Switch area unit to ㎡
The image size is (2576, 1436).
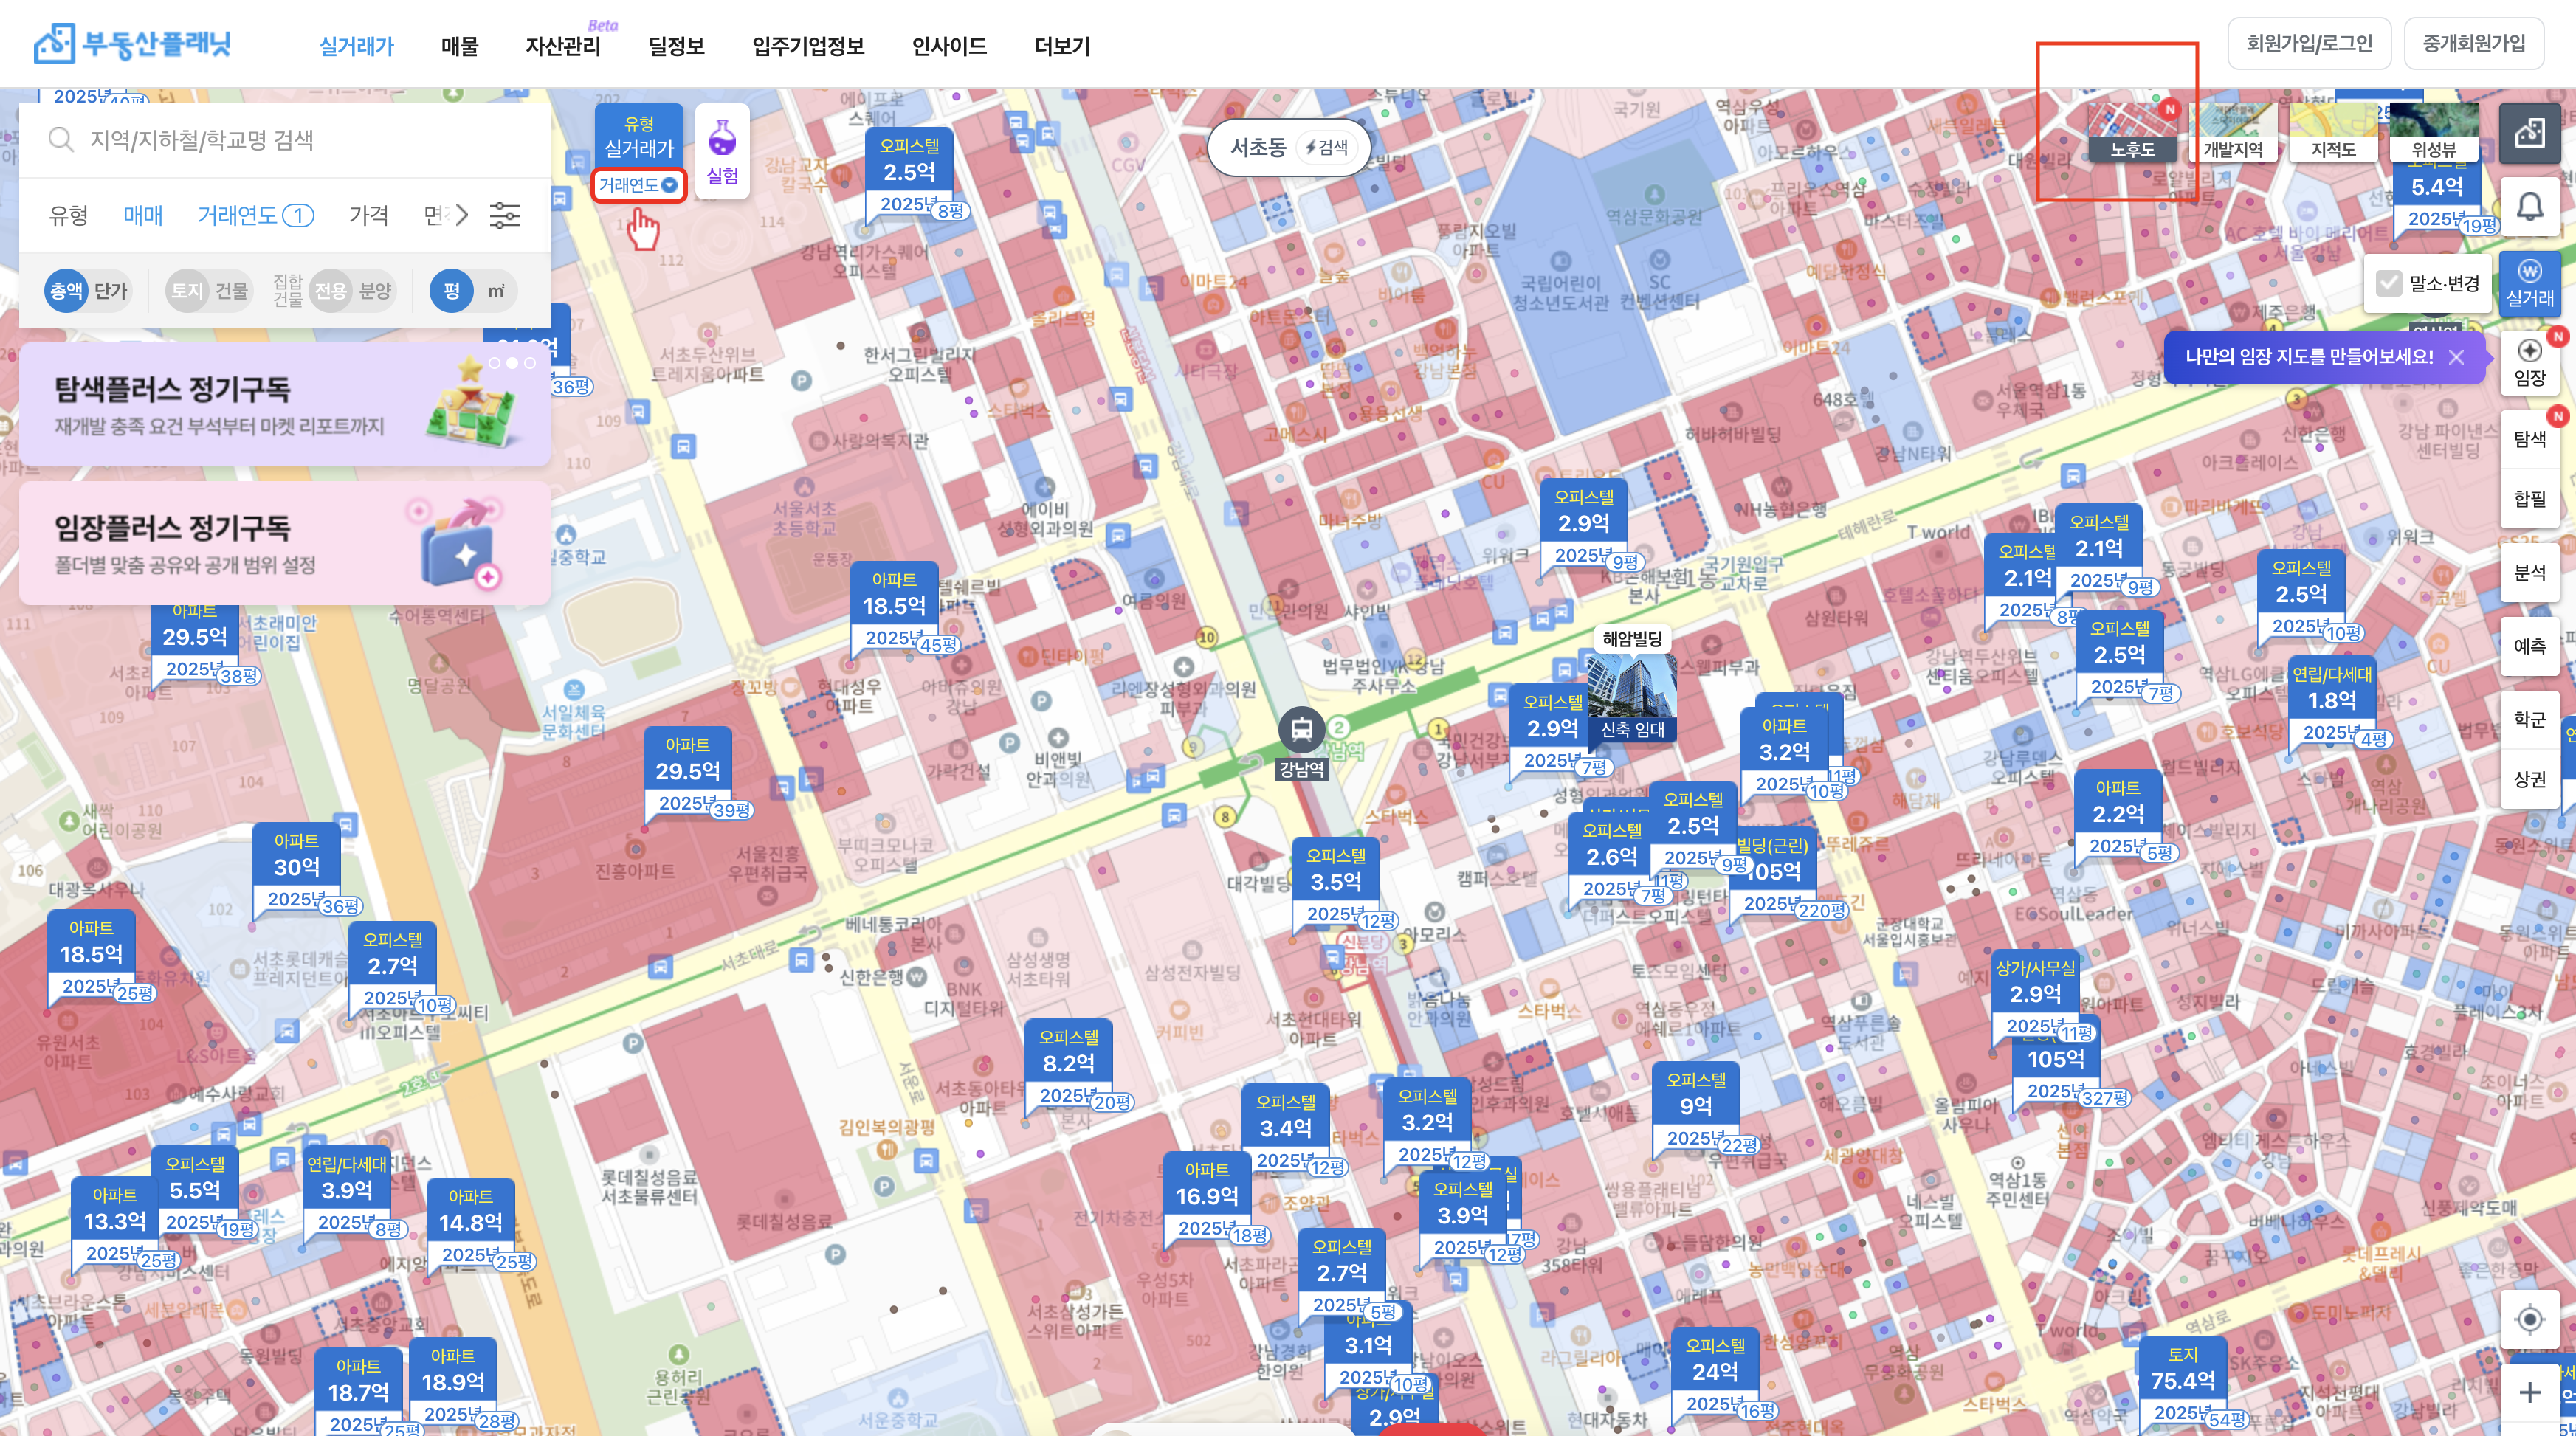[x=496, y=291]
